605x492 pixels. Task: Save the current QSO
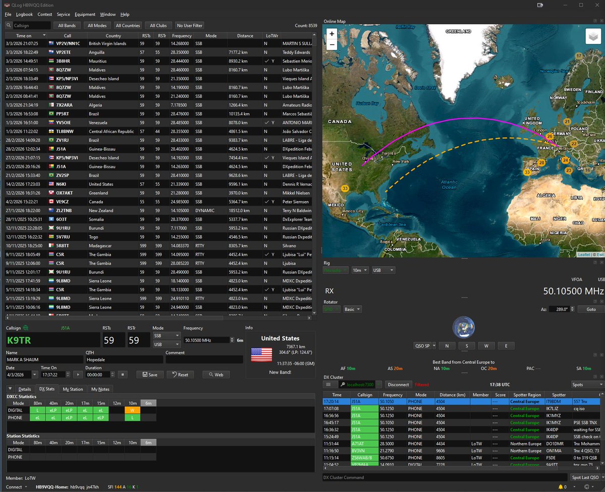150,374
